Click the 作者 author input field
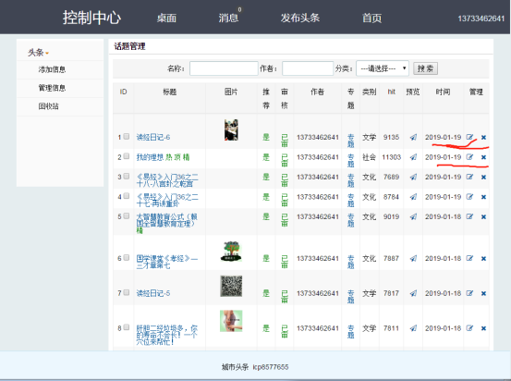 [308, 68]
